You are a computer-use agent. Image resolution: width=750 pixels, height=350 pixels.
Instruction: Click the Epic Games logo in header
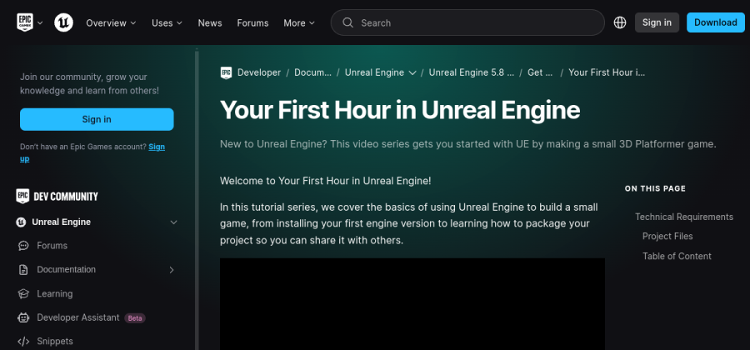24,22
